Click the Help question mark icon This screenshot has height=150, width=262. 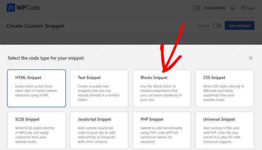pos(243,8)
